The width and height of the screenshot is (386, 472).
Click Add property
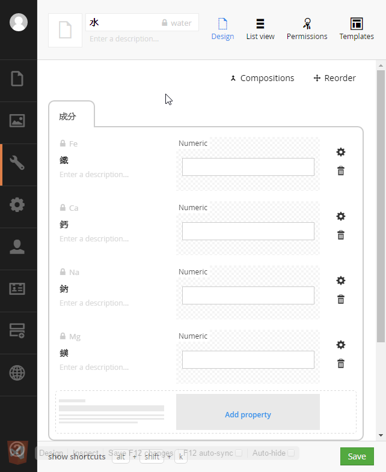click(x=248, y=414)
